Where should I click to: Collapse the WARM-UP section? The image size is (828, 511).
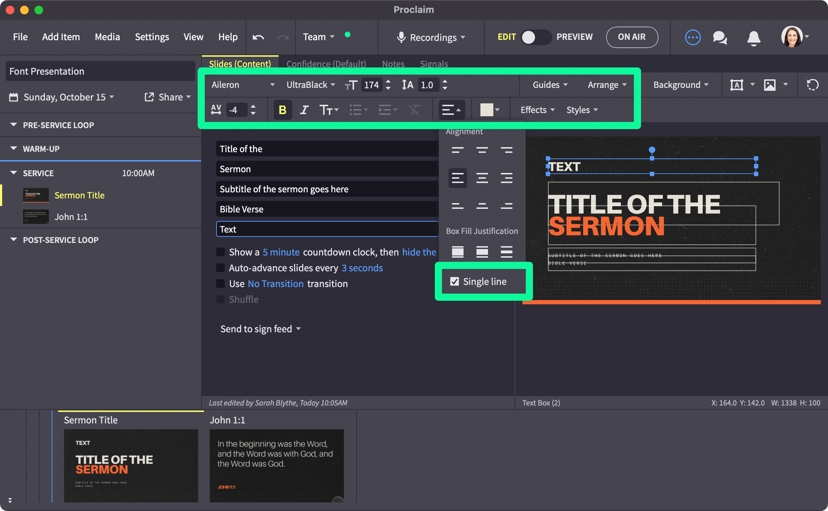(14, 149)
